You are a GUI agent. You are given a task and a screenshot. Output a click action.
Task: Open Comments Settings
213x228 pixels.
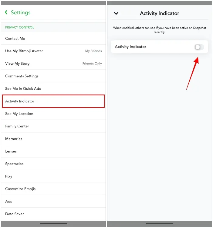click(53, 76)
